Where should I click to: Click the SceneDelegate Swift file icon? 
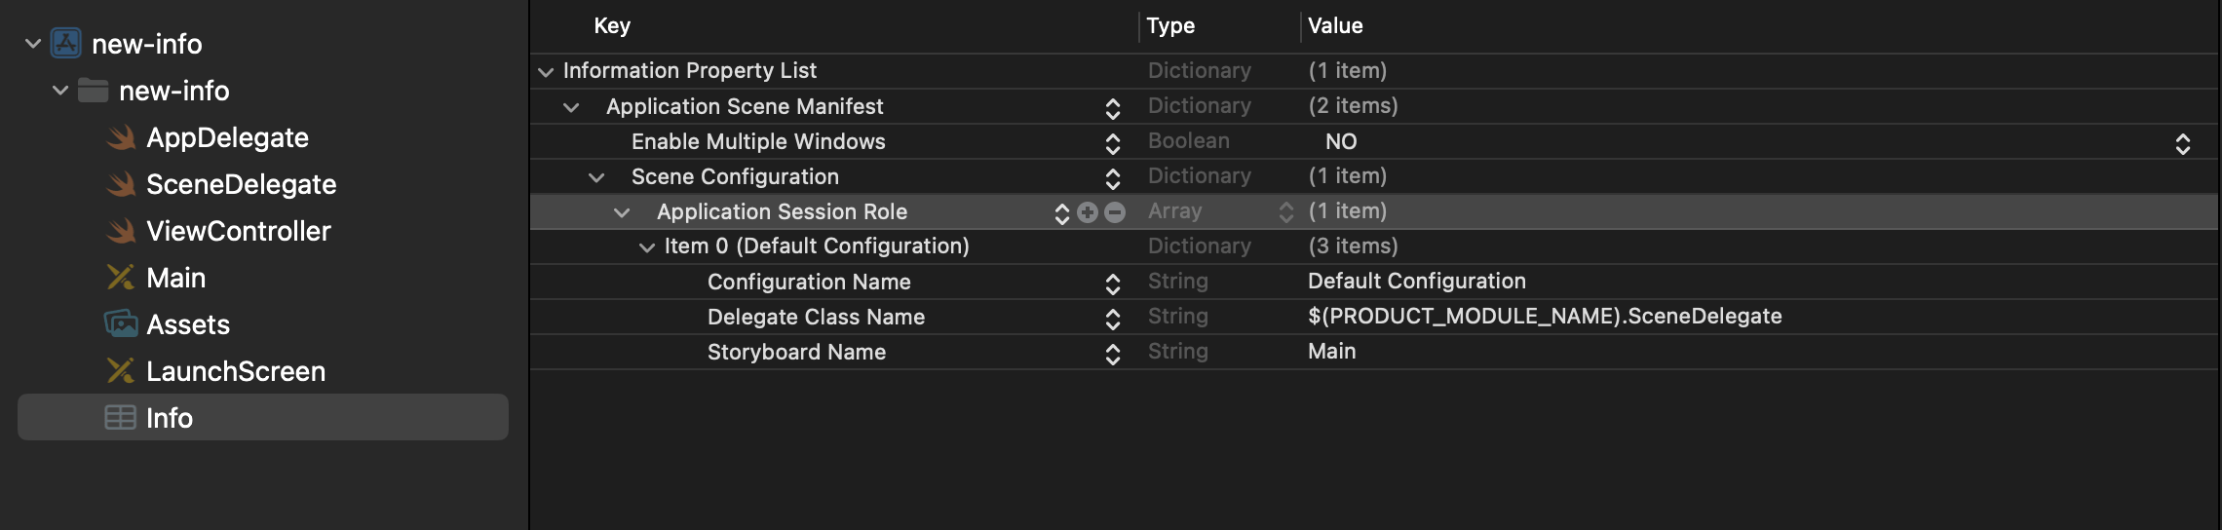(x=122, y=185)
